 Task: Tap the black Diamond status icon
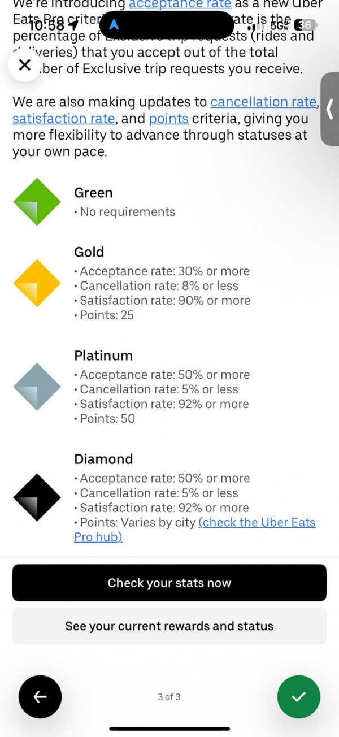tap(37, 497)
